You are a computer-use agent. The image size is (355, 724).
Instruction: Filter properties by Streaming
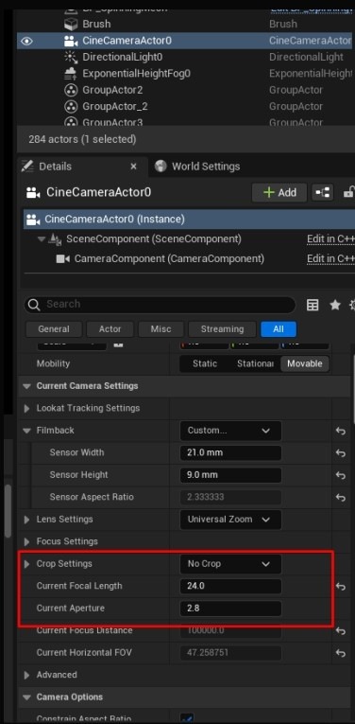pyautogui.click(x=222, y=329)
